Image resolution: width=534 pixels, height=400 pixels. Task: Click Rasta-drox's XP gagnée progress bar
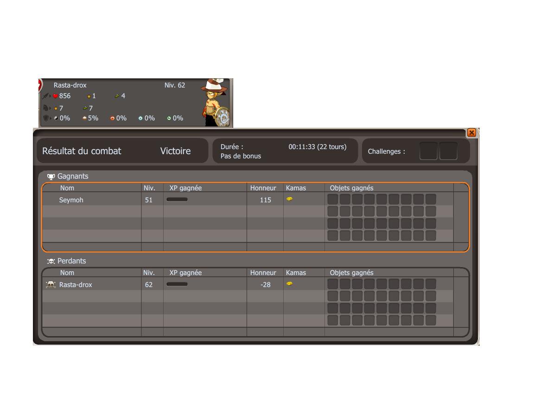point(177,284)
